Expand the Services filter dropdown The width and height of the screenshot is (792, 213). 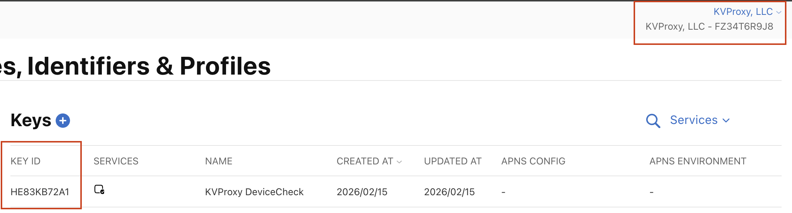click(x=699, y=120)
